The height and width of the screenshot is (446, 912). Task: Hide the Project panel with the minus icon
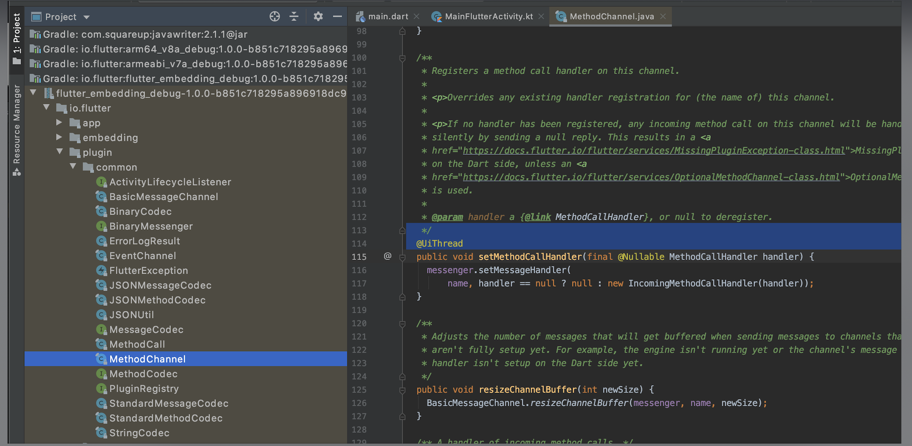[337, 16]
